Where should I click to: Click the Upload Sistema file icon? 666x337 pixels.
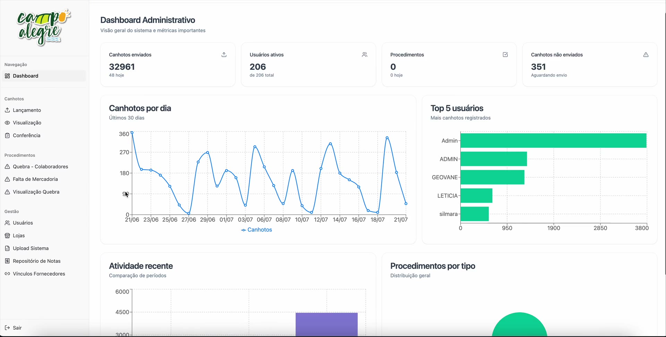tap(7, 248)
